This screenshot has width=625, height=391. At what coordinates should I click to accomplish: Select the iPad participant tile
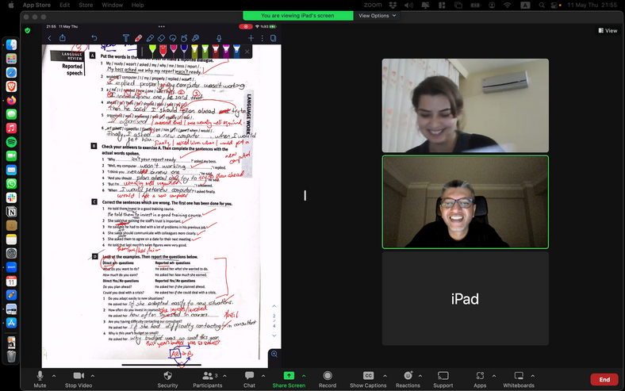pos(465,298)
